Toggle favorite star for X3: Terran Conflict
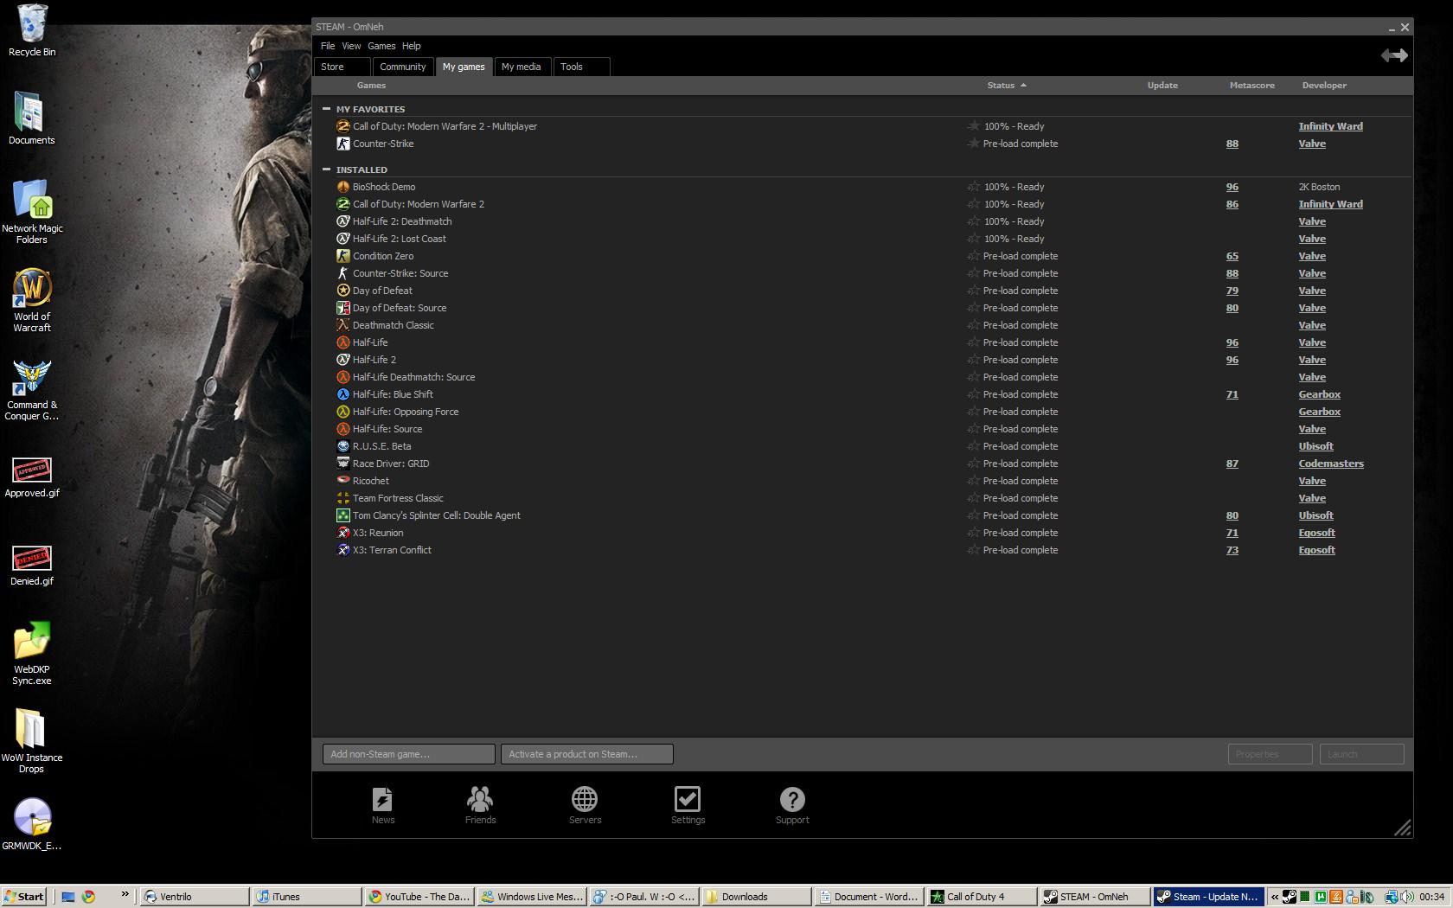Screen dimensions: 1453x908 tap(973, 550)
